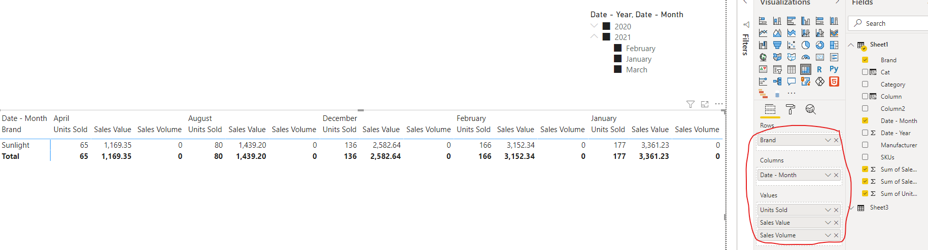The height and width of the screenshot is (250, 928).
Task: Pick the Waterfall chart visual
Action: point(763,45)
